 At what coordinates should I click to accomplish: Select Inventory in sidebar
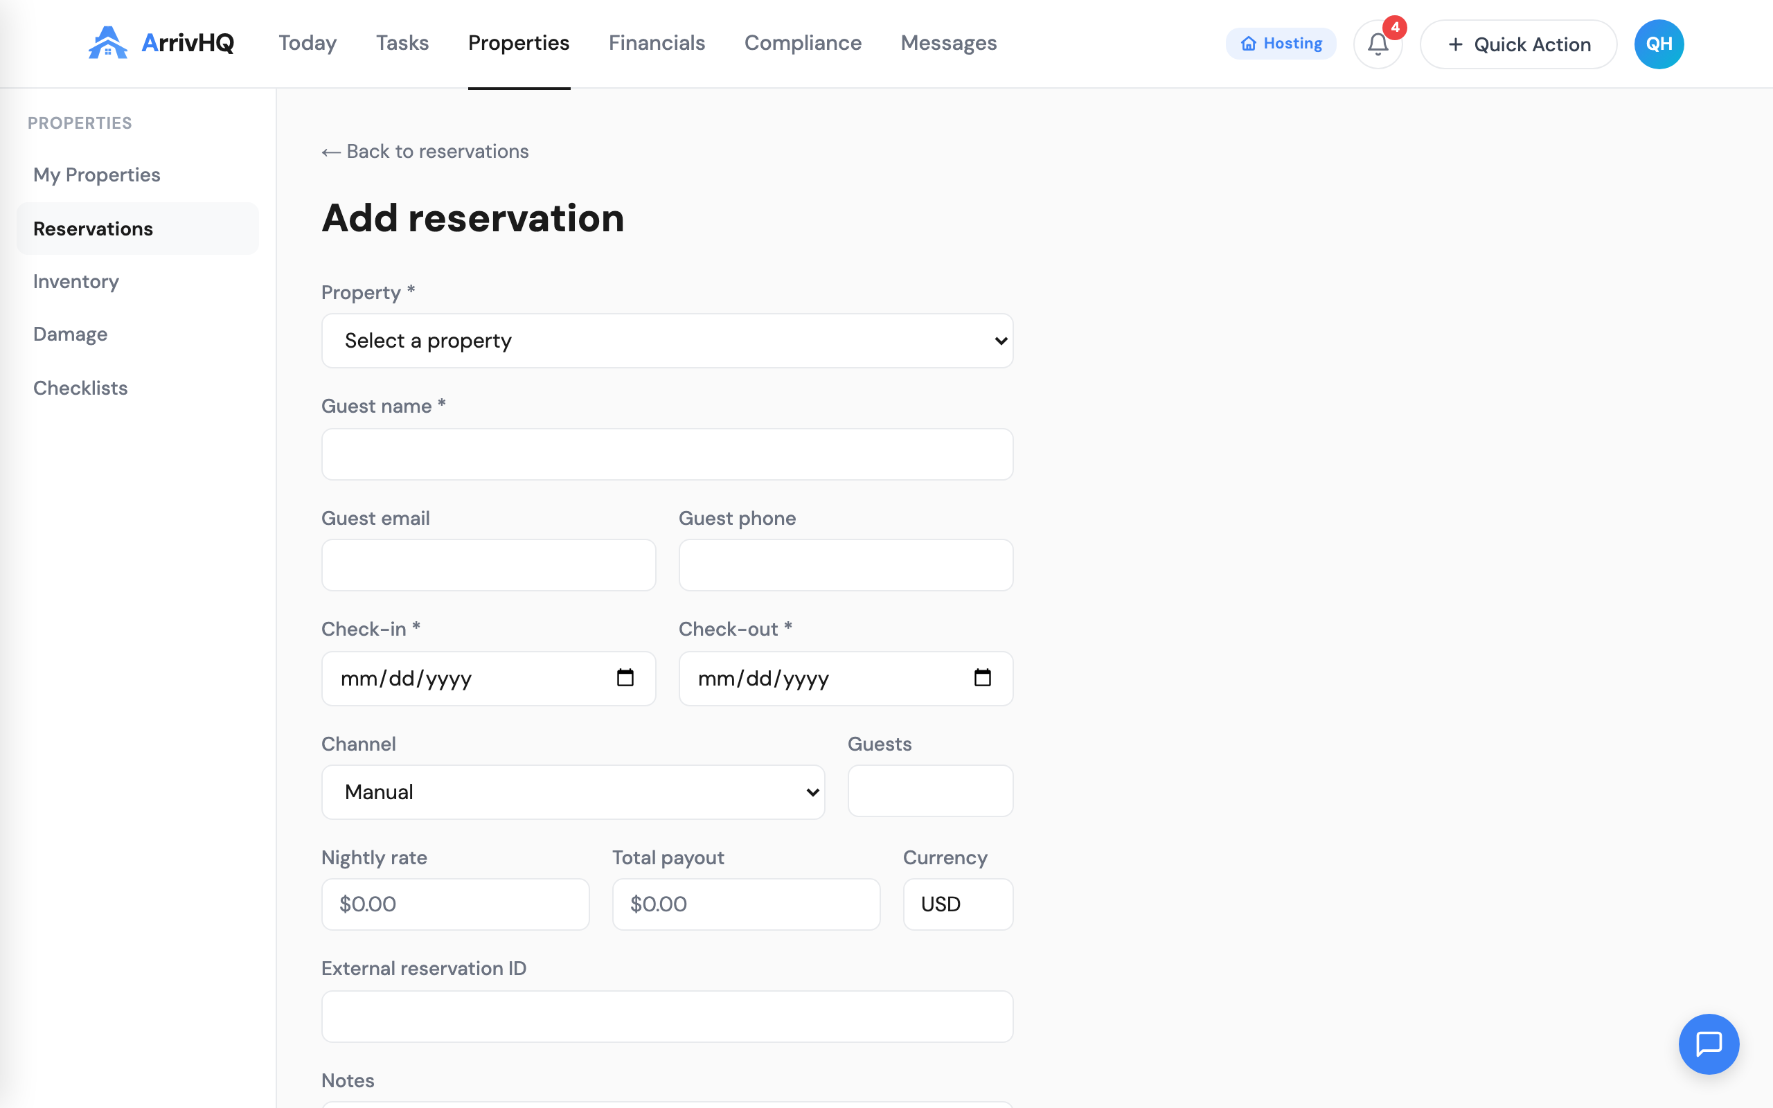(x=138, y=281)
